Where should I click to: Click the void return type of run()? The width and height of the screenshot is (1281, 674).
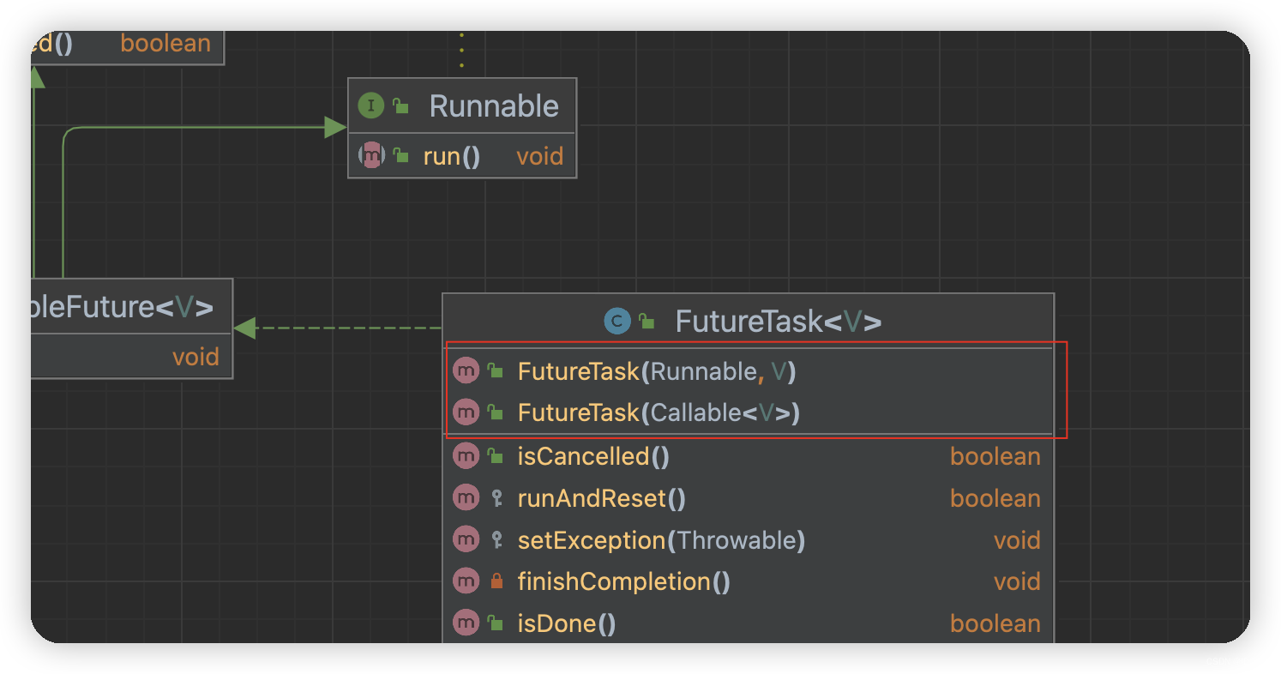click(539, 156)
